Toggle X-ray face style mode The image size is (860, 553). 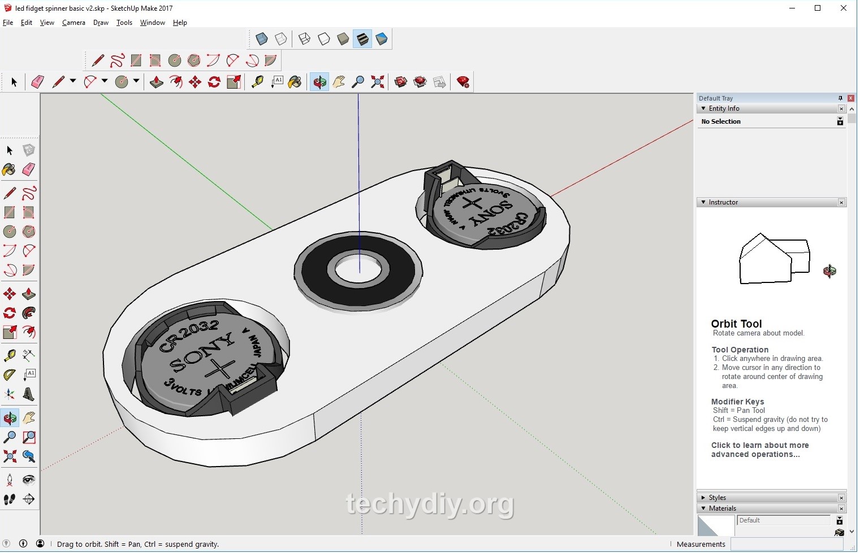pos(262,38)
